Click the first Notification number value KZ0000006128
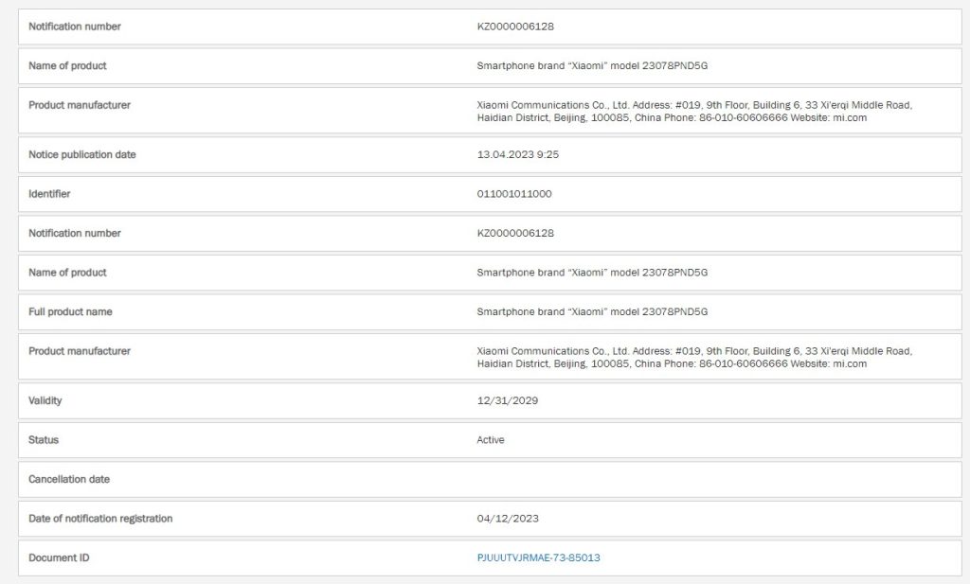The image size is (970, 584). click(515, 27)
